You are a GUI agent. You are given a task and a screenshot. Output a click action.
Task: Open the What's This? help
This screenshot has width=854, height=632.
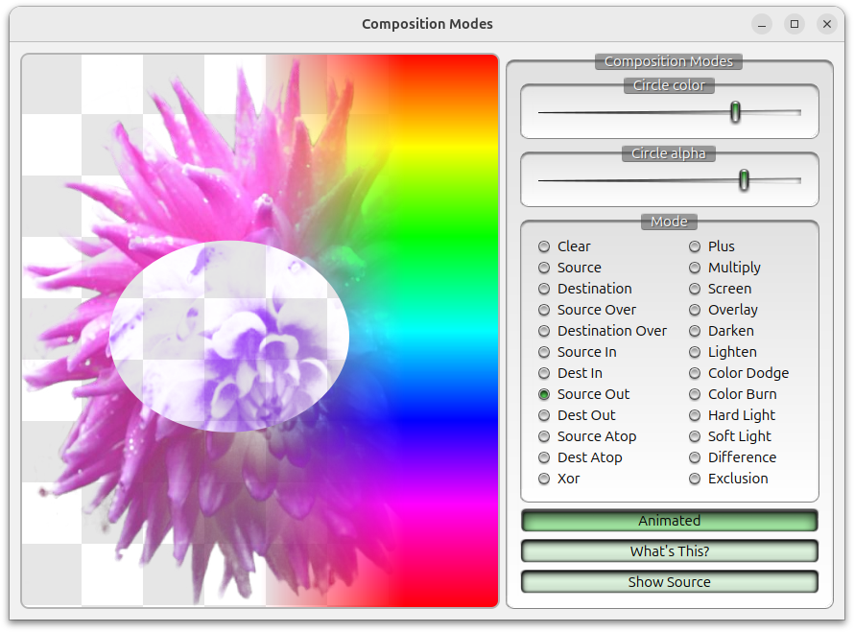tap(669, 550)
